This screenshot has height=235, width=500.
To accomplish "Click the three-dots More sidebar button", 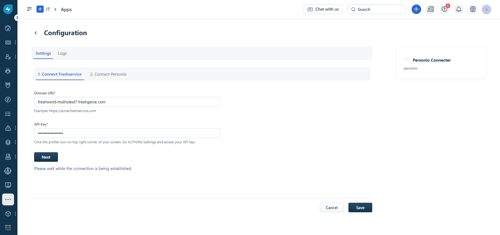I will coord(8,199).
